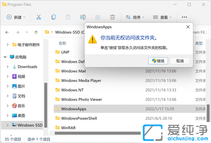Select the Windows Mail folder
211x143 pixels.
coord(129,71)
